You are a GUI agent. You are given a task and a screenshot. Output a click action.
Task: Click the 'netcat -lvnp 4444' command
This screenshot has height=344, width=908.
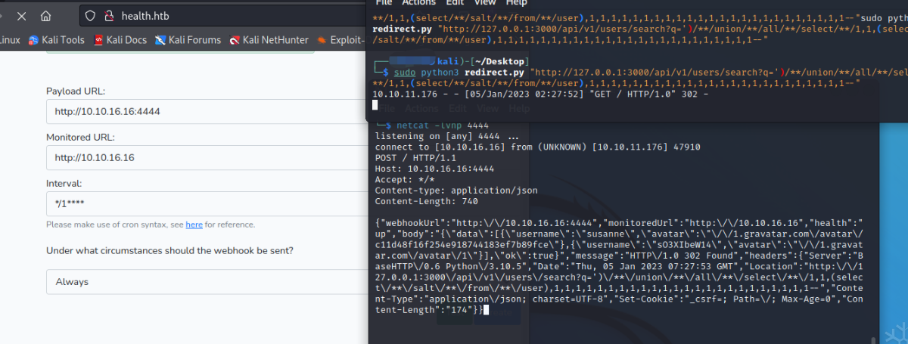441,126
